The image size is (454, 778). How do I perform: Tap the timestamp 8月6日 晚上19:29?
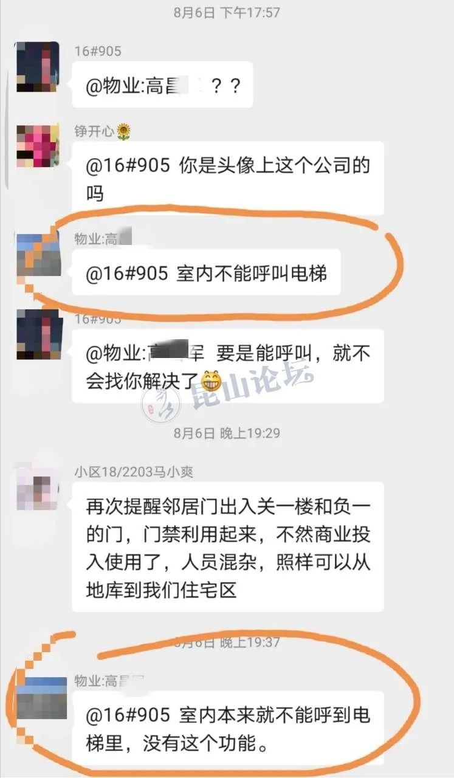tap(227, 433)
